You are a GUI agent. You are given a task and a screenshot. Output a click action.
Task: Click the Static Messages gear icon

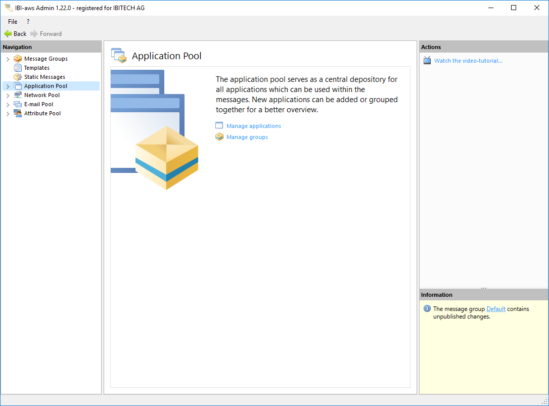[18, 77]
